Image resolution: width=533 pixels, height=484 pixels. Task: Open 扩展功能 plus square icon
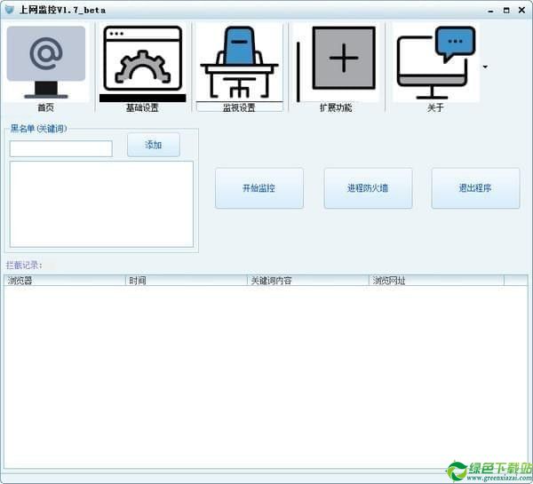click(336, 62)
